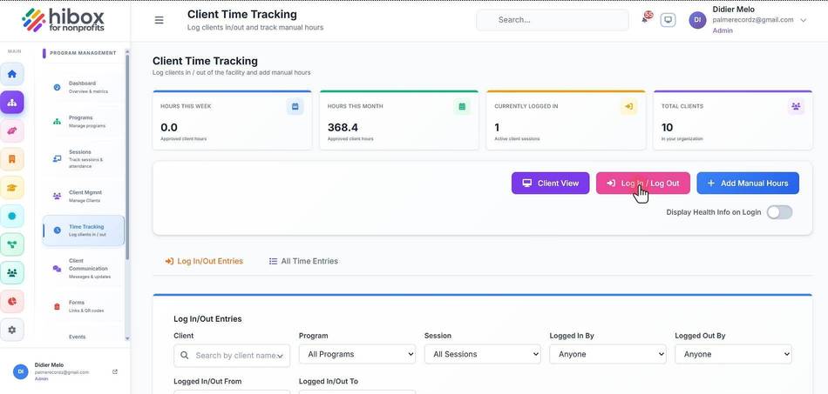Click the Currently Logged In card icon
The image size is (828, 394).
tap(629, 106)
